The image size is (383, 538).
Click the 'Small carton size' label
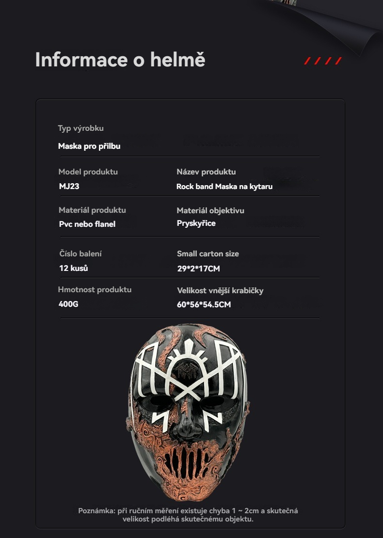[208, 253]
